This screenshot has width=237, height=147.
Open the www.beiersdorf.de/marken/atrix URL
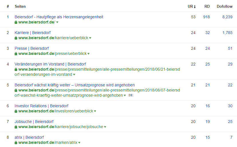point(48,142)
